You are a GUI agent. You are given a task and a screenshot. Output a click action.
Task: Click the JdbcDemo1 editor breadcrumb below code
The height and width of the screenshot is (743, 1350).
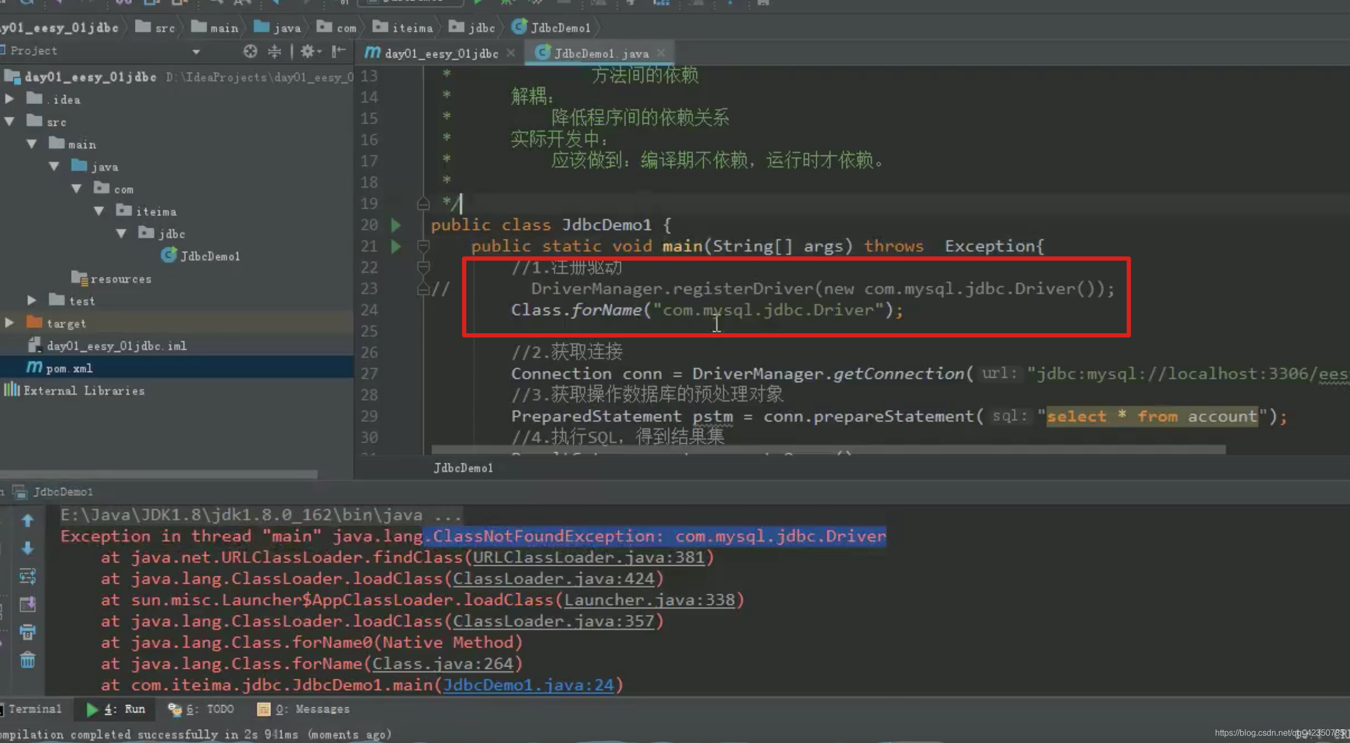point(463,468)
